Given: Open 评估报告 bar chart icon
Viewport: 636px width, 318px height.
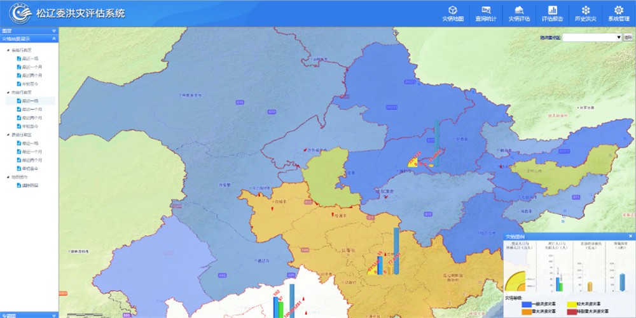Looking at the screenshot, I should click(553, 10).
